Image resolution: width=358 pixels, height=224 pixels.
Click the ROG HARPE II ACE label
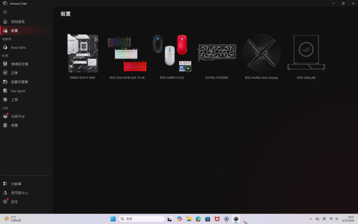(172, 78)
